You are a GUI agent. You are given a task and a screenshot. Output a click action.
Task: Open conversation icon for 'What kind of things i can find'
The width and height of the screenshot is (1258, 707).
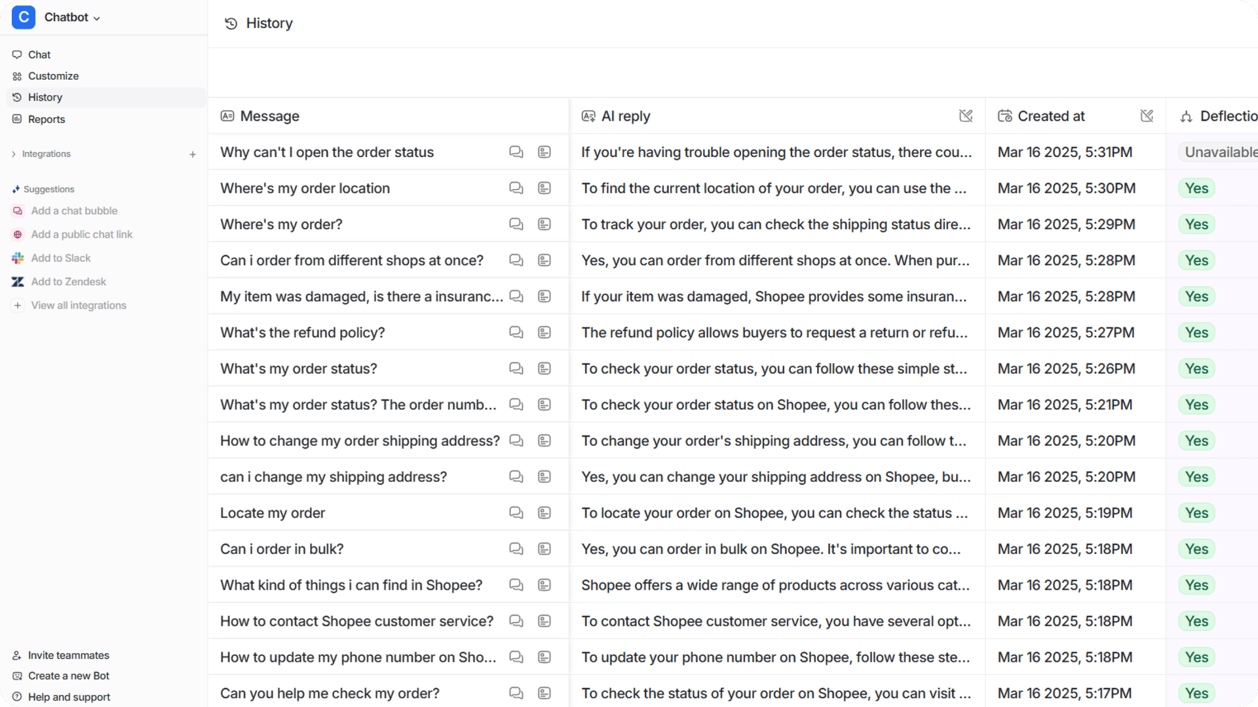(516, 585)
